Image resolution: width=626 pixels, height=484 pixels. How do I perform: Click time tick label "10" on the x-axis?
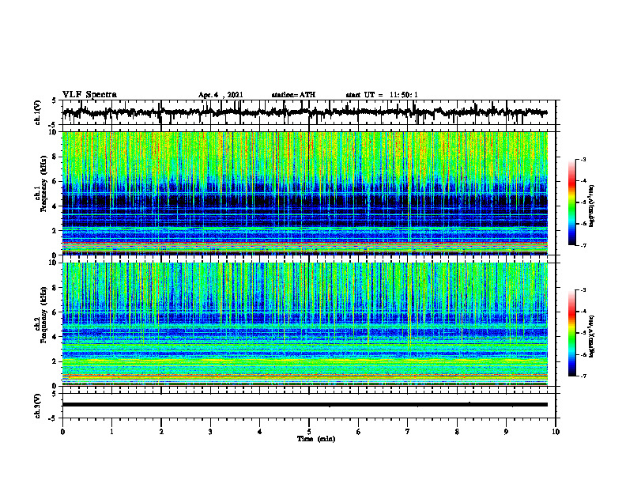pos(556,432)
